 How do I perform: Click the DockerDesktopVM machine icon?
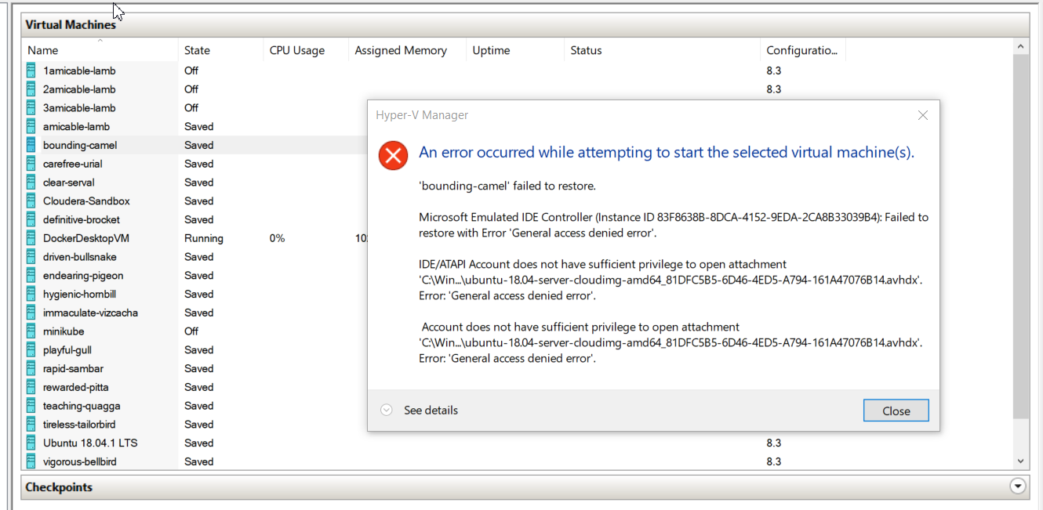(x=31, y=238)
